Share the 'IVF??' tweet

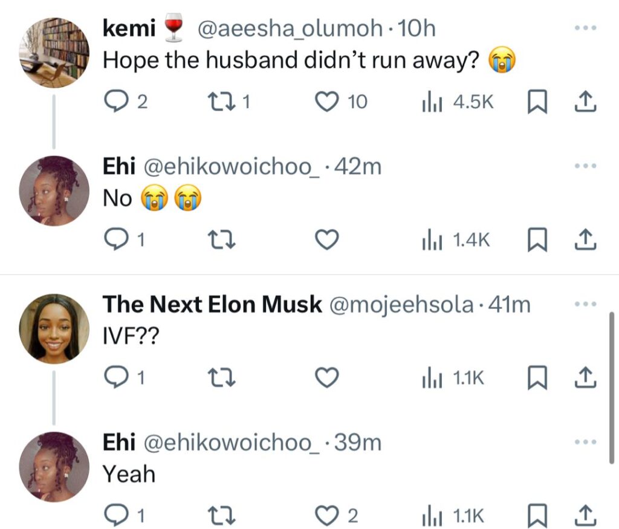pyautogui.click(x=585, y=377)
